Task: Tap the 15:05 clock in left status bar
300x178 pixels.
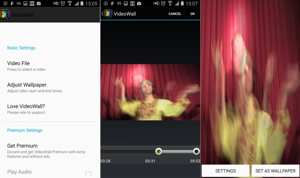Action: point(91,3)
